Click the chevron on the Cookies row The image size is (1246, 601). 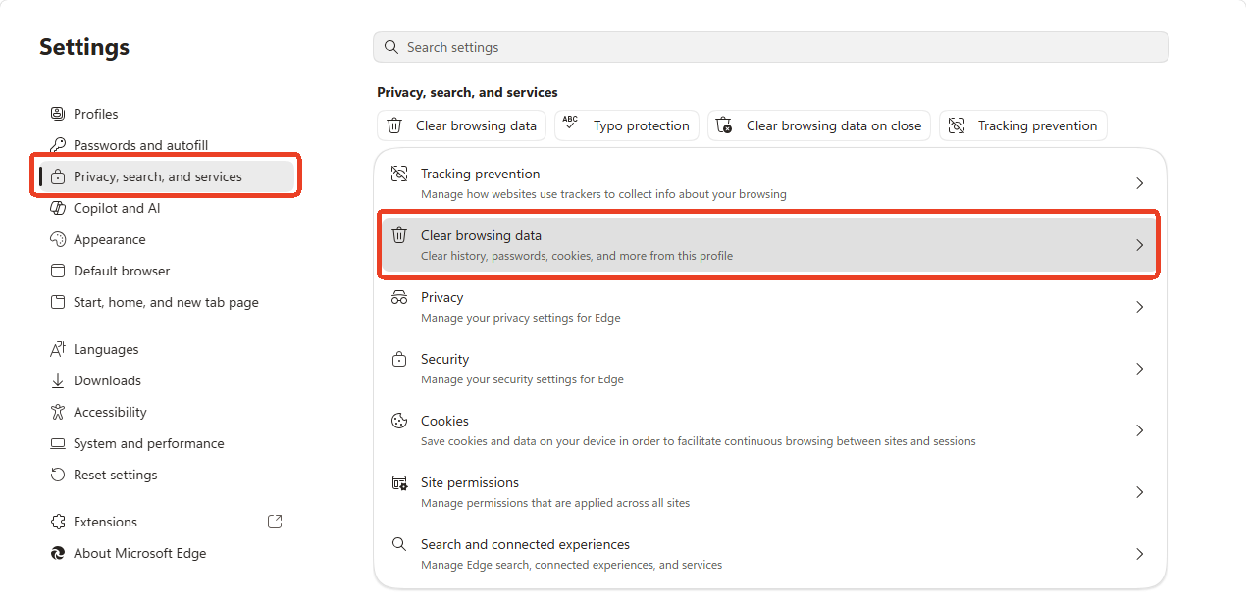[x=1139, y=430]
